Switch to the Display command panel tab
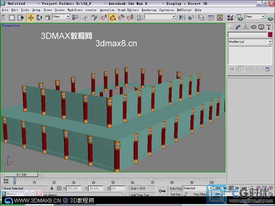This screenshot has width=275, height=206. (x=261, y=27)
